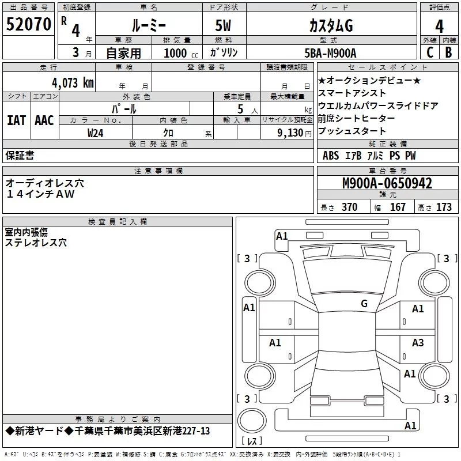Select the exterior color パール

pos(124,109)
